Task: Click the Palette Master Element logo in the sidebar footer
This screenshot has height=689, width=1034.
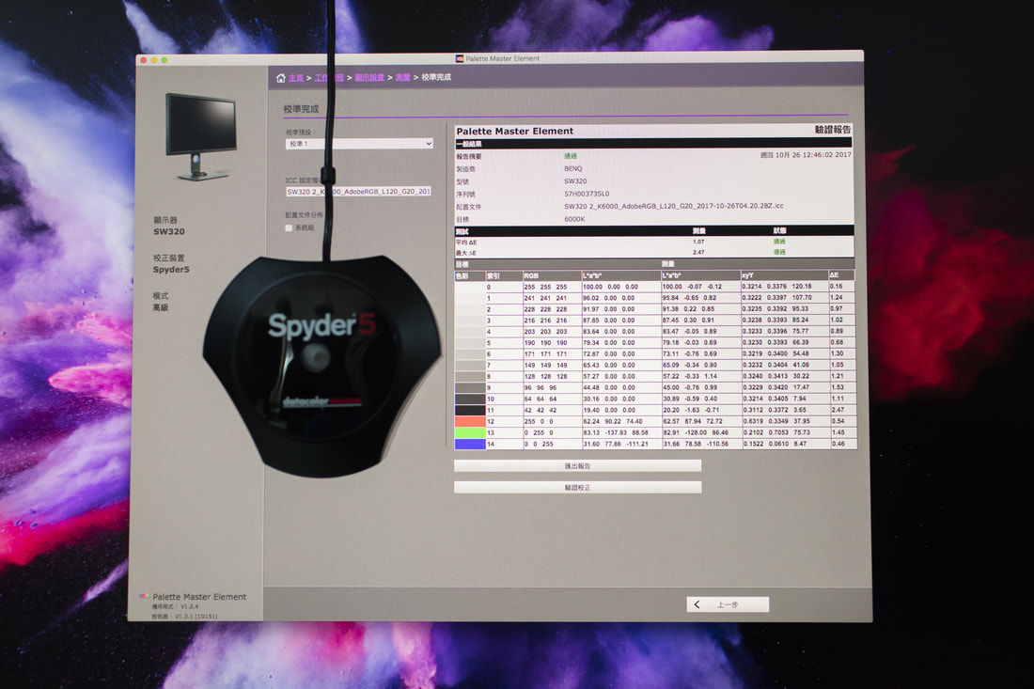Action: (145, 596)
